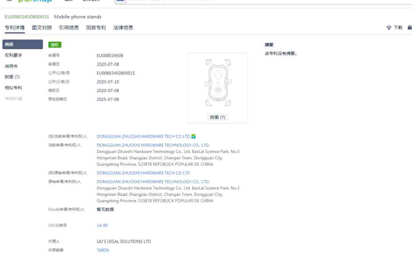Open standardized current assignee DONGGUAN ZHUOSHI HARDWARE TECH CO LTD
This screenshot has height=258, width=412.
[143, 136]
